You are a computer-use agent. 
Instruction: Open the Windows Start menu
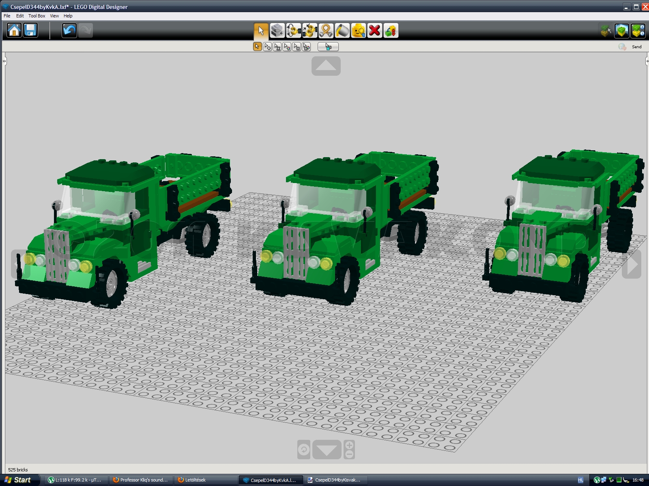click(18, 480)
